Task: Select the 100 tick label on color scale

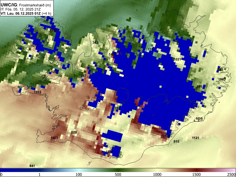Action: 79,175
